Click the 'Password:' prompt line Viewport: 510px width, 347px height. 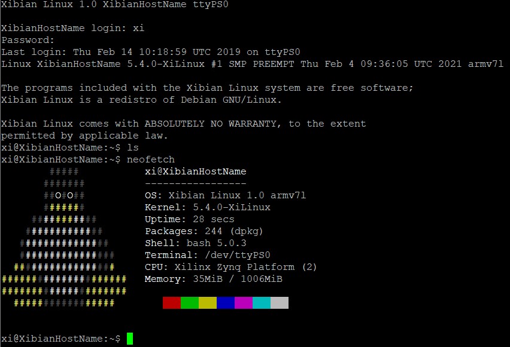click(28, 40)
